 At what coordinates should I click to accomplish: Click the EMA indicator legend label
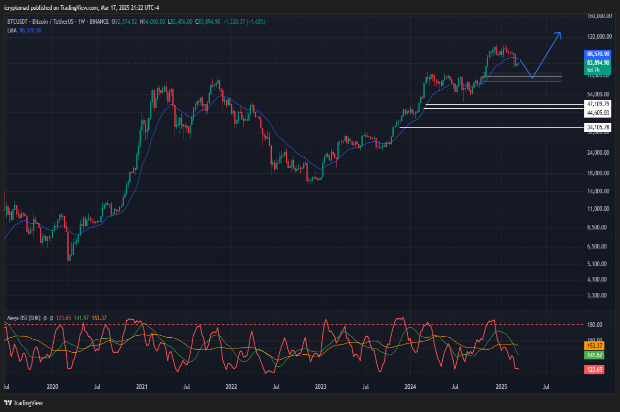pyautogui.click(x=11, y=30)
